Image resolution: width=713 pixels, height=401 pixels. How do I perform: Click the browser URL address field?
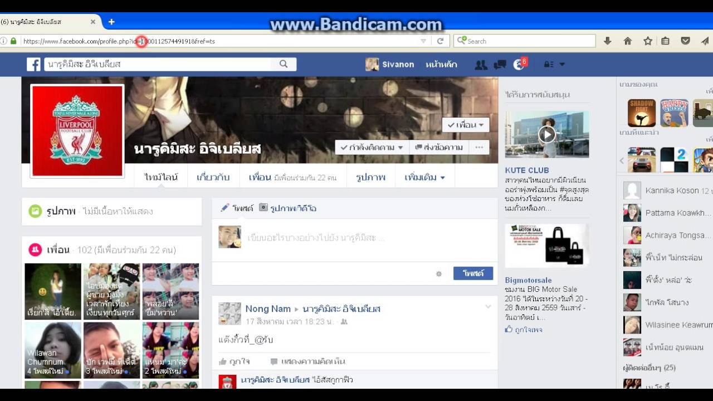pos(220,41)
